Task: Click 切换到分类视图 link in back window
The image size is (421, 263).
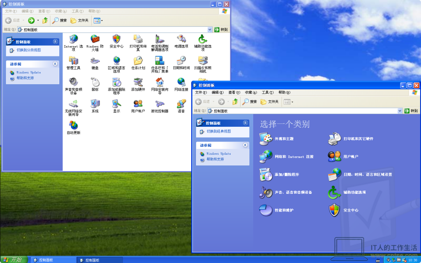Action: click(x=29, y=50)
